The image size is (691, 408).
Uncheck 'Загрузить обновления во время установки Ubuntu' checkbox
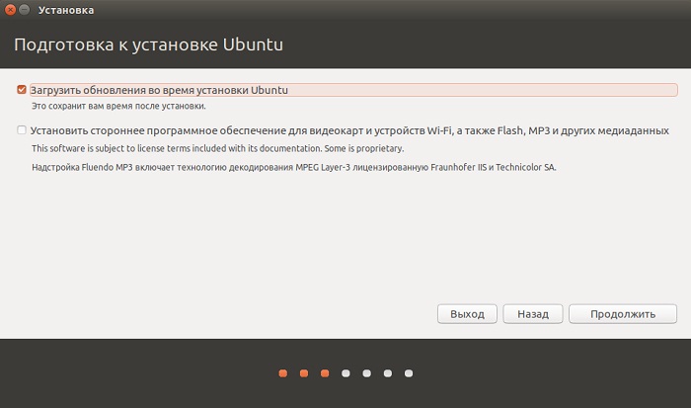click(x=22, y=90)
